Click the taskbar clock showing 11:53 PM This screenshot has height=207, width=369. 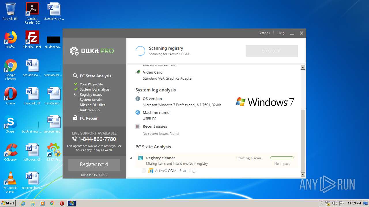coord(354,203)
